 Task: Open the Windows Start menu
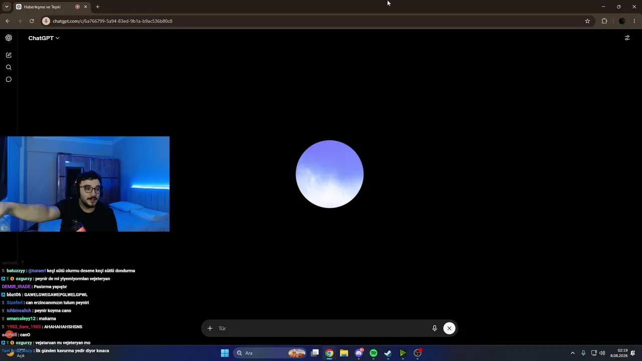(225, 353)
